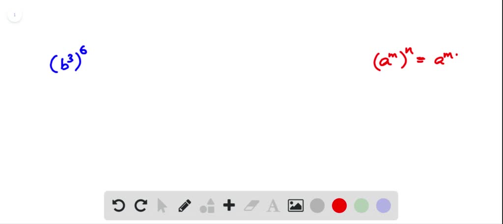Click the red a^m term after equals
The width and height of the screenshot is (503, 224).
[444, 59]
